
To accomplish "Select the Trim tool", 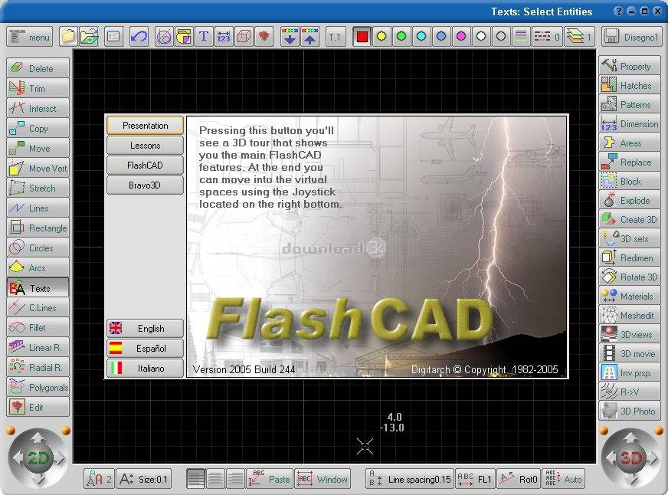I will 38,88.
